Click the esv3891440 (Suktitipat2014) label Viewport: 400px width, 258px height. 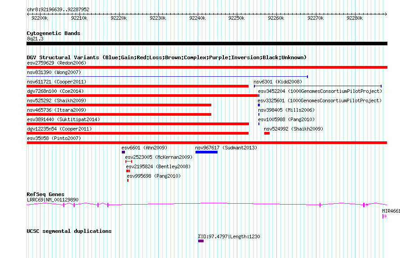coord(63,119)
